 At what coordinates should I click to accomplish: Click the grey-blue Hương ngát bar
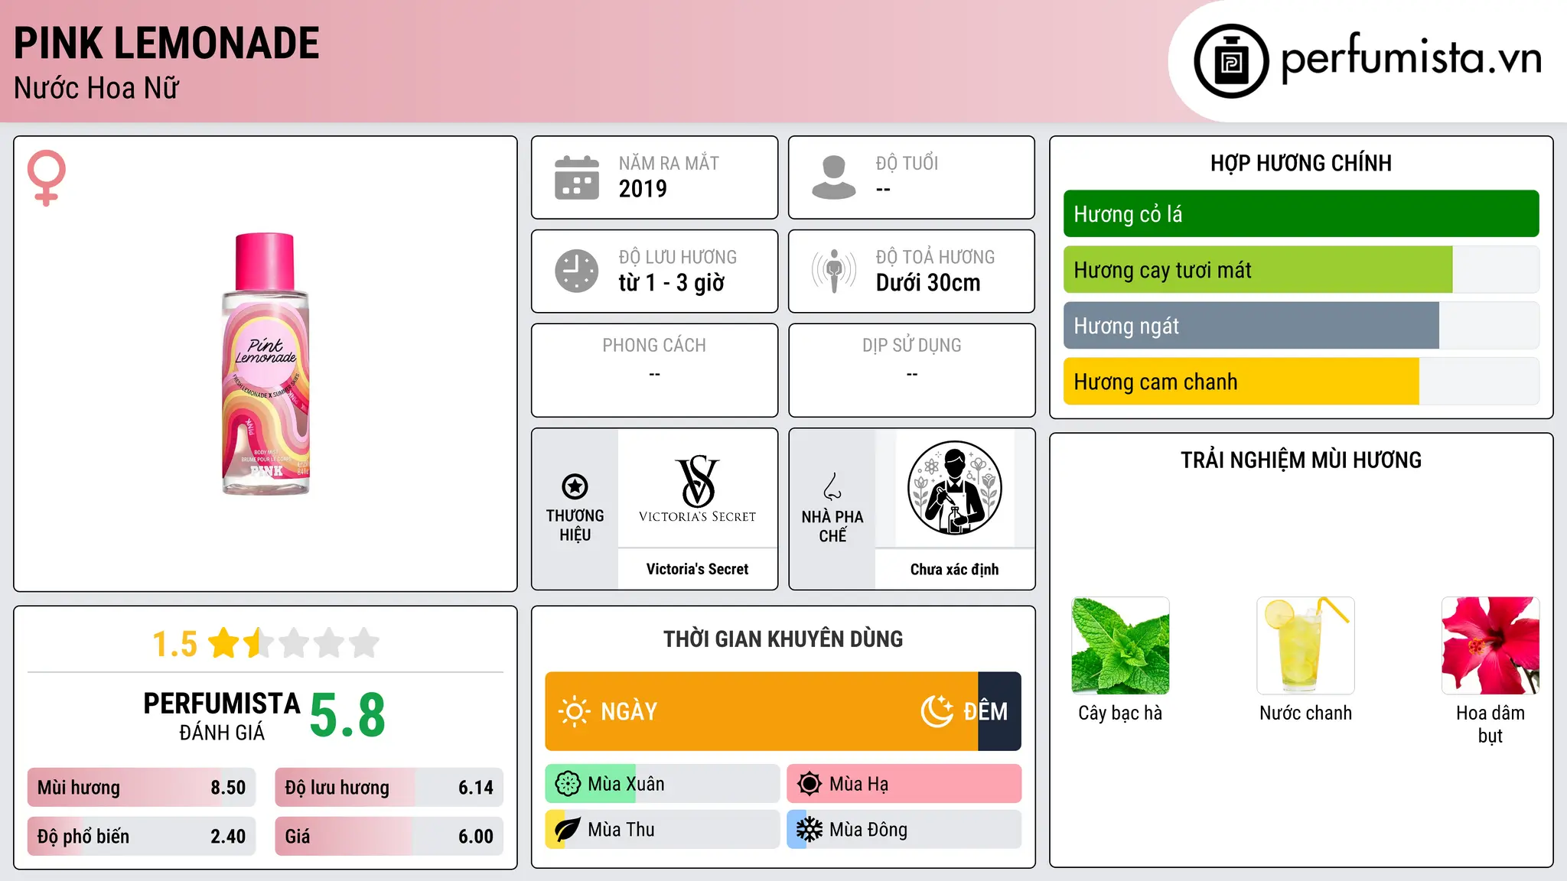tap(1301, 326)
